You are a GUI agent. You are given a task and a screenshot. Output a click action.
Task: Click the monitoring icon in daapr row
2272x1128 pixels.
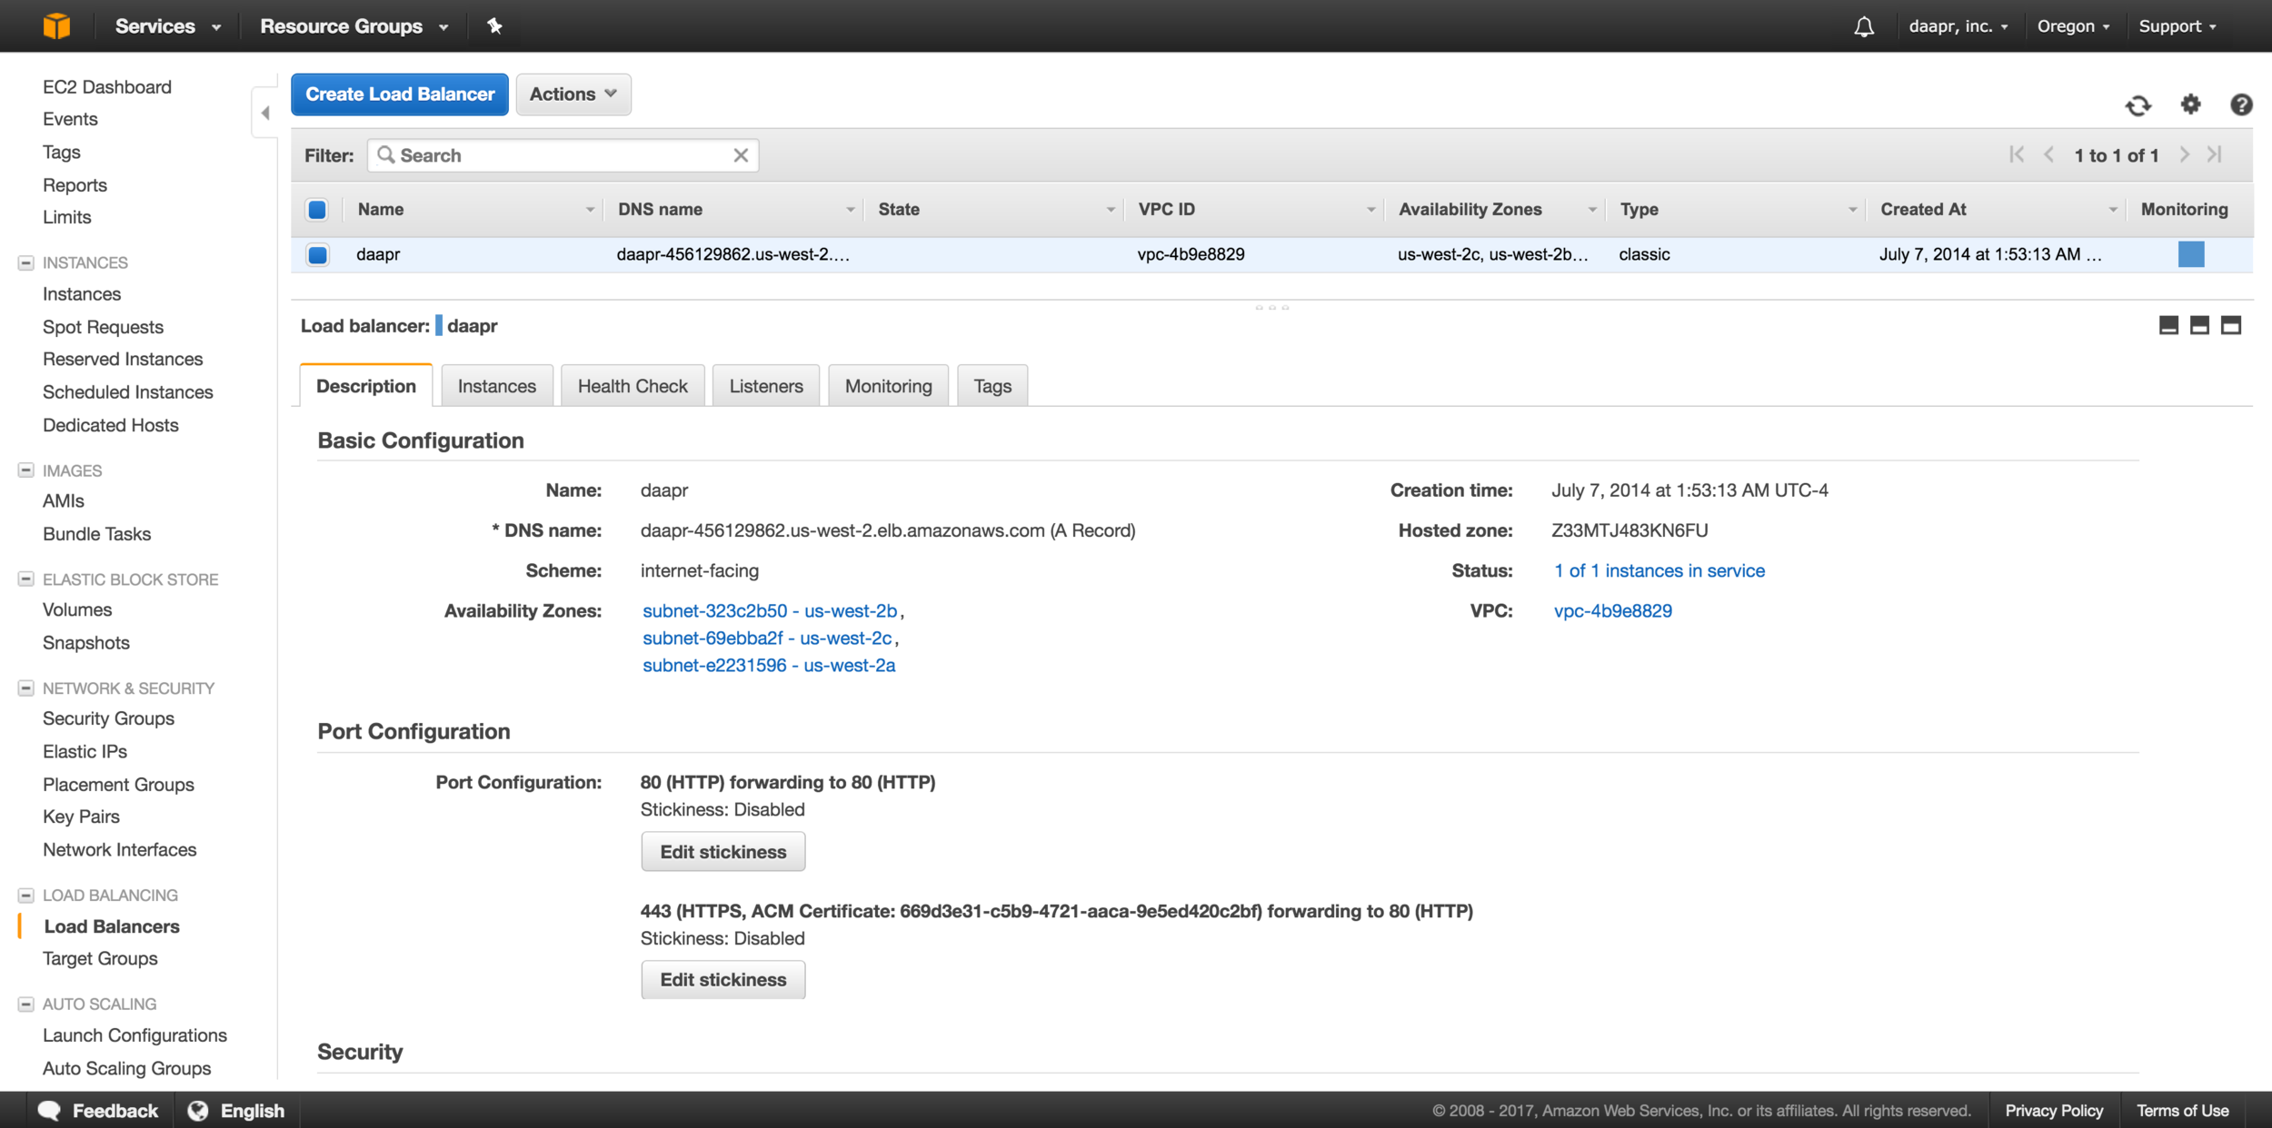(2191, 254)
